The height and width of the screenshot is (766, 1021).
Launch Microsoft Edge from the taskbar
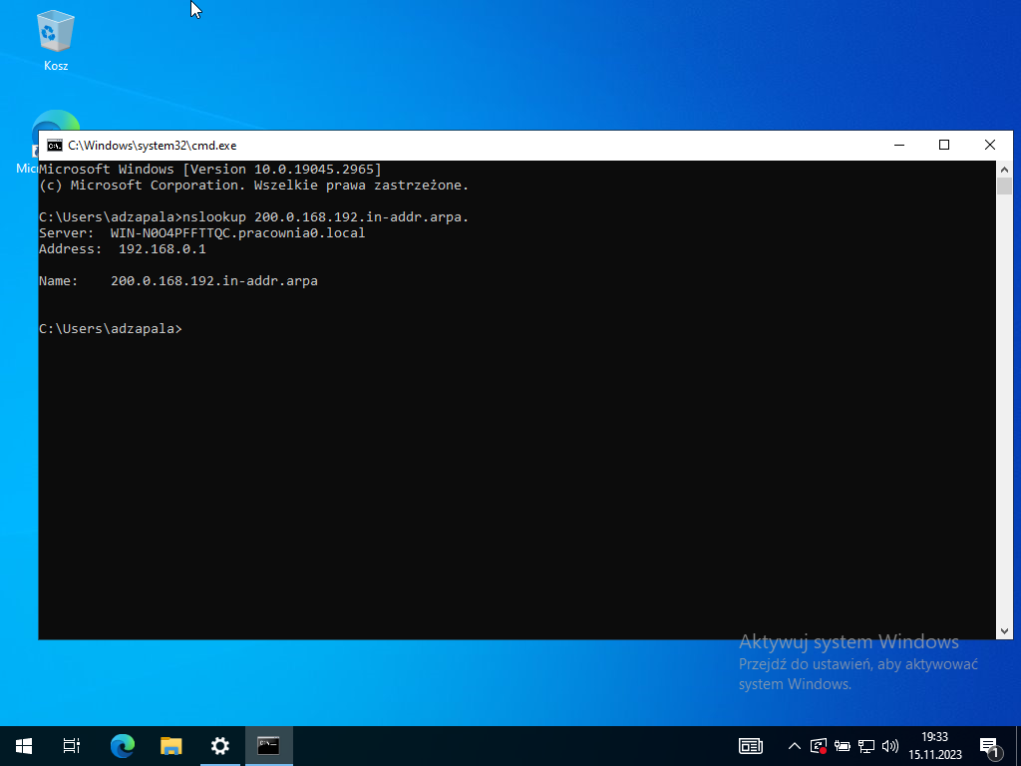click(x=122, y=746)
